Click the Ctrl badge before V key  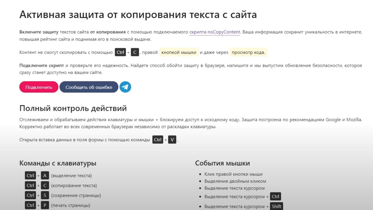(x=158, y=140)
